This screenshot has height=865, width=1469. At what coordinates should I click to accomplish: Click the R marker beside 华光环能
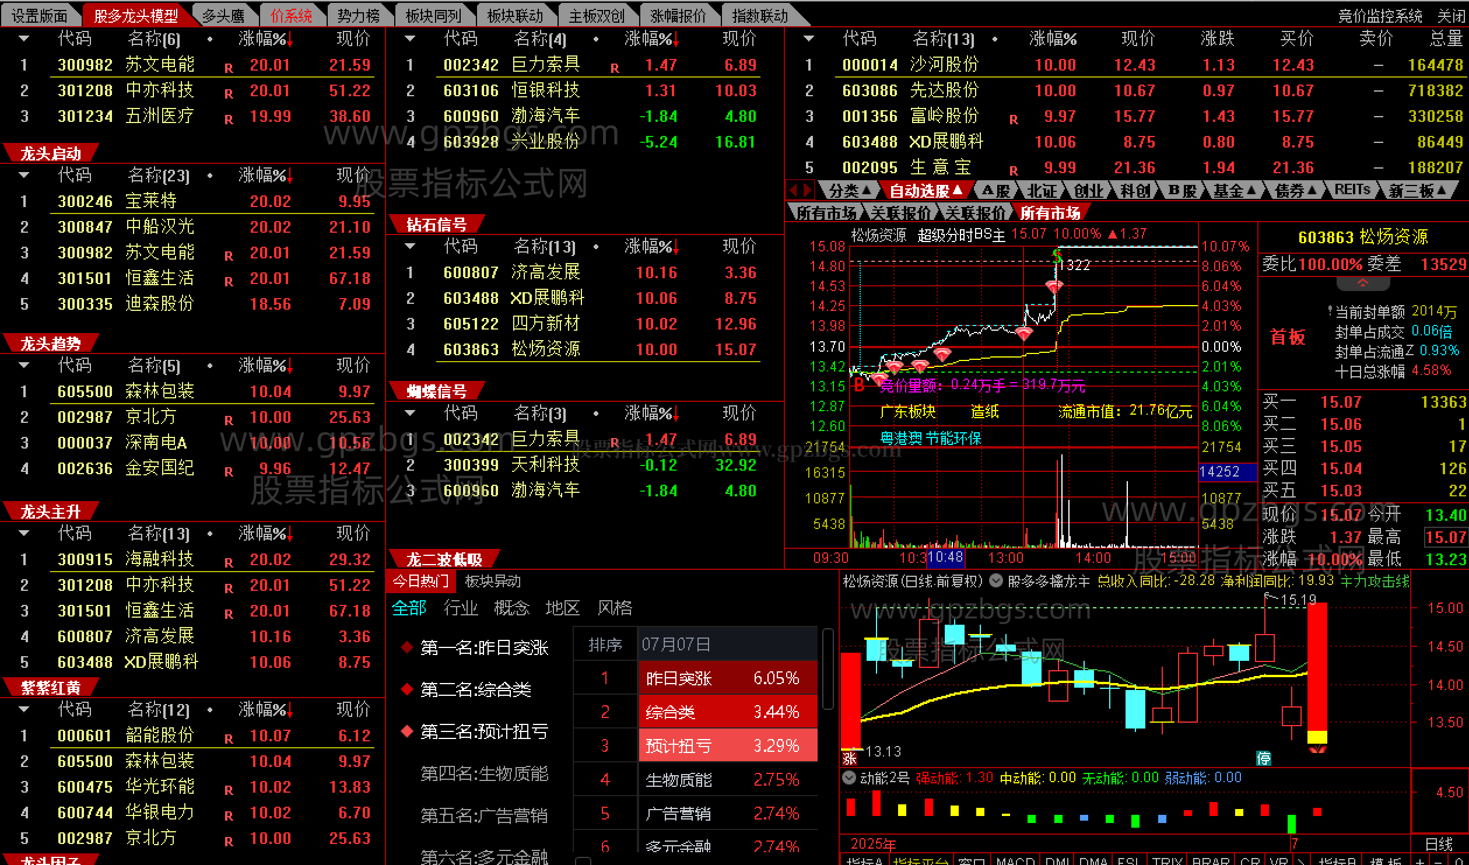coord(229,790)
